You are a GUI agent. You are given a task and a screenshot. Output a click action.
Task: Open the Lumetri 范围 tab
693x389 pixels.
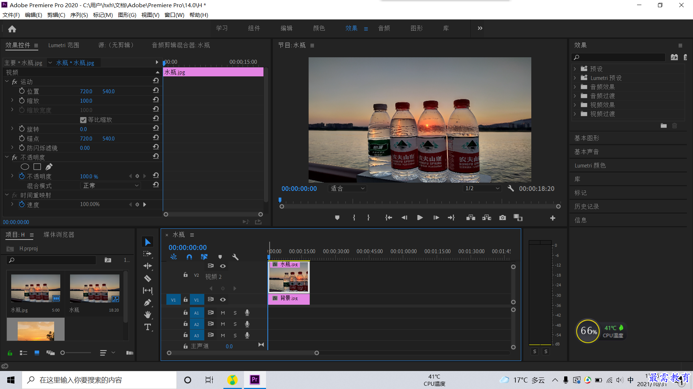[64, 45]
